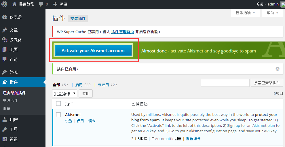Image resolution: width=285 pixels, height=147 pixels.
Task: Open the comments bubble icon in admin bar
Action: (41, 4)
